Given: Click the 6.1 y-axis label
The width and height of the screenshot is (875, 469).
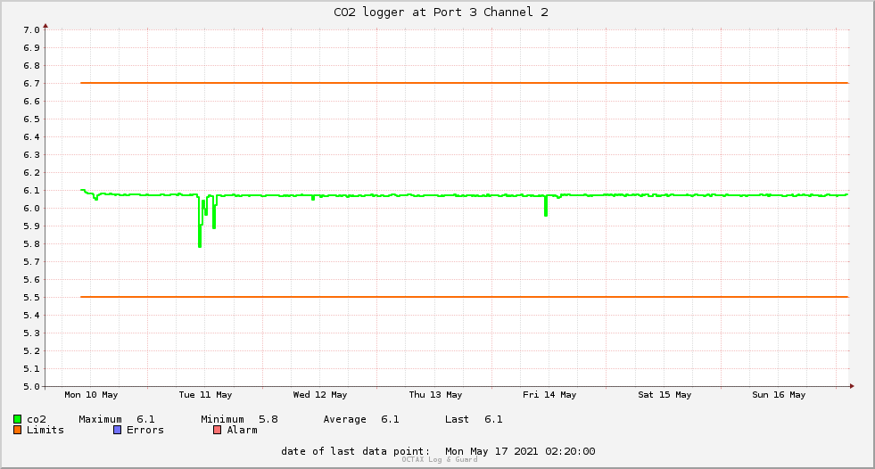Looking at the screenshot, I should point(31,191).
